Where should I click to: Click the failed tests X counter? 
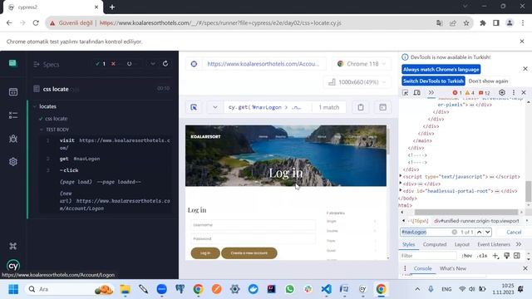coord(115,64)
